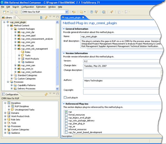
Task: Click the rocket publish toolbar icon
Action: [111, 12]
